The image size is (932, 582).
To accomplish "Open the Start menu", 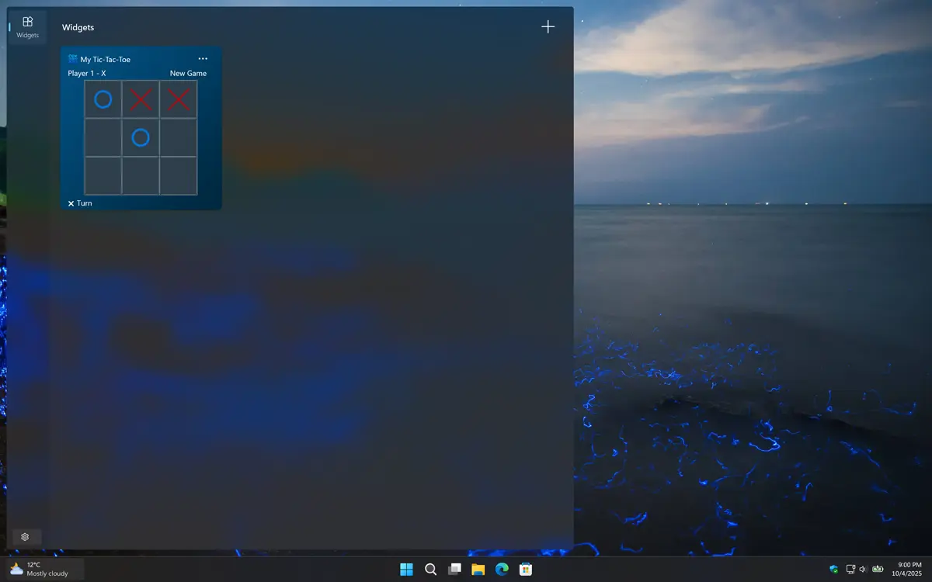I will coord(406,569).
